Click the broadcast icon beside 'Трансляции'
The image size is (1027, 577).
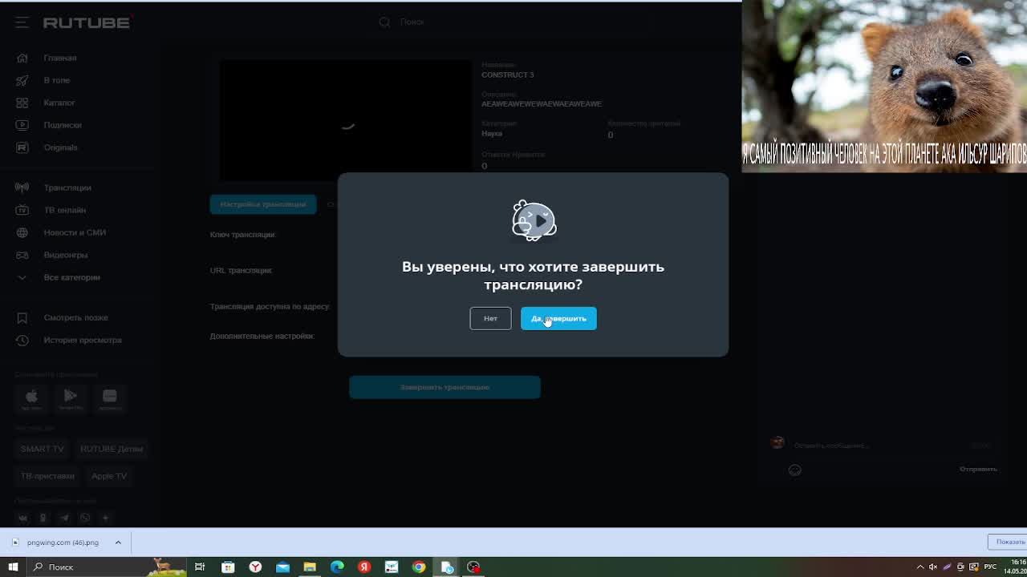[x=22, y=188]
